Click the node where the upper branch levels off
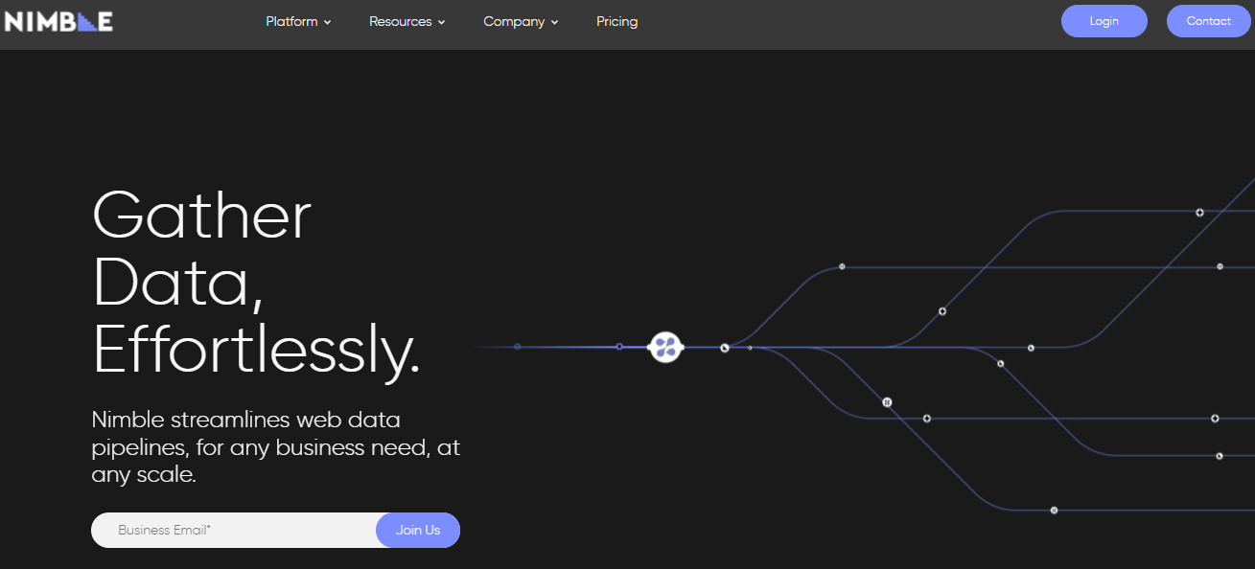Screen dimensions: 1255x569 842,266
